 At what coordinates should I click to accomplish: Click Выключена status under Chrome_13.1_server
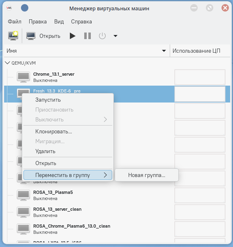(x=45, y=81)
